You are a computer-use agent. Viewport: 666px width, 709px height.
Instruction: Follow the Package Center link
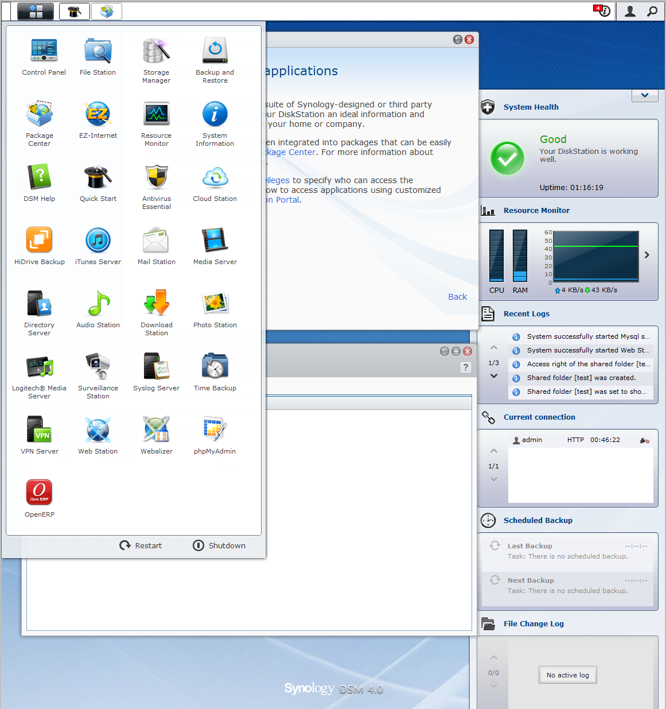click(290, 152)
